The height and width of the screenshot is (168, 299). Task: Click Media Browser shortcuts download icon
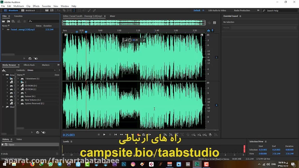(x=4, y=70)
